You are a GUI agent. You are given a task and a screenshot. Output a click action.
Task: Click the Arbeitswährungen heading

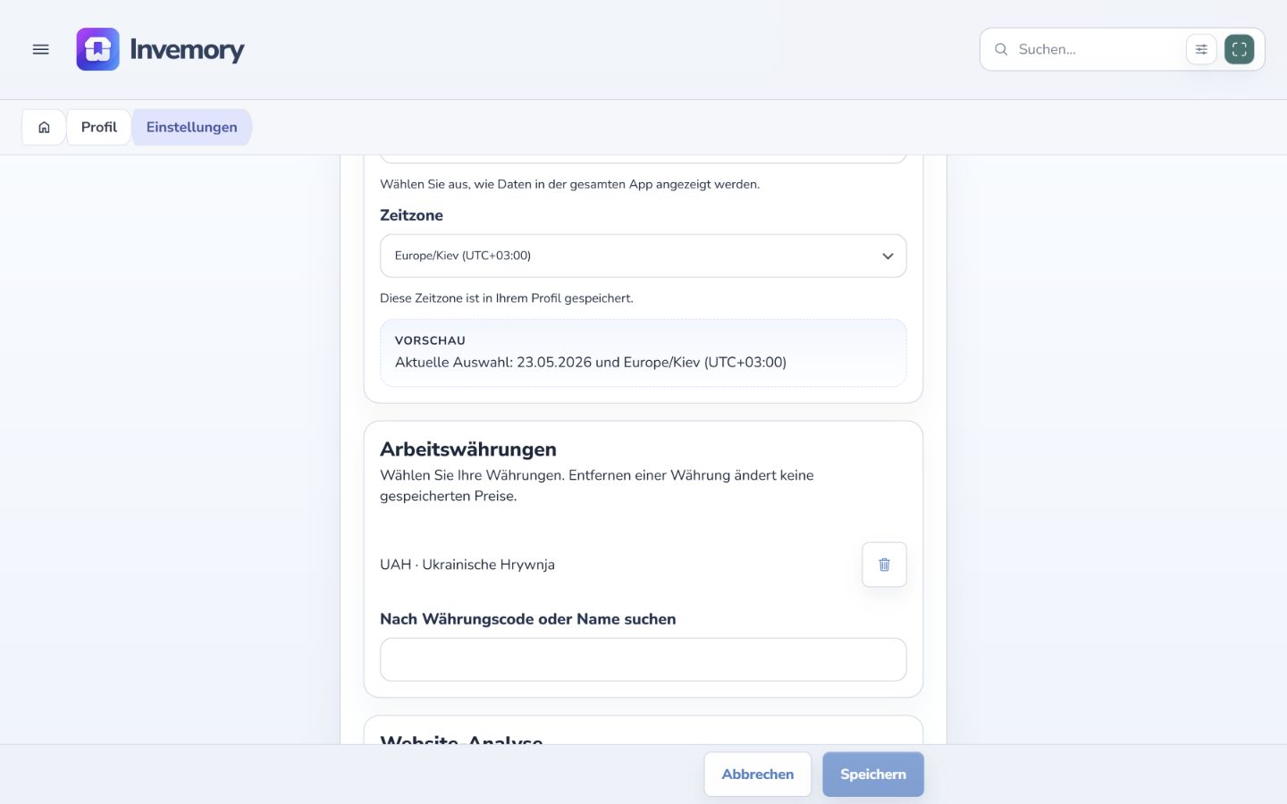point(468,449)
